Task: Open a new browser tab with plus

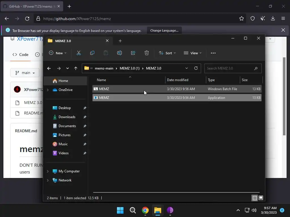Action: 69,6
